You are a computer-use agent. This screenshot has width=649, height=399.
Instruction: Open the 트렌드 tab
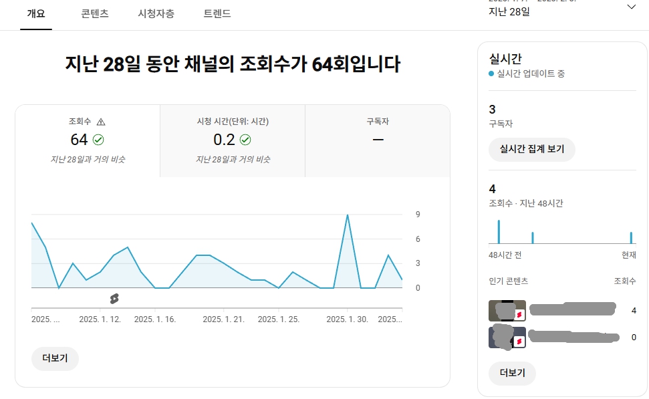[x=217, y=13]
